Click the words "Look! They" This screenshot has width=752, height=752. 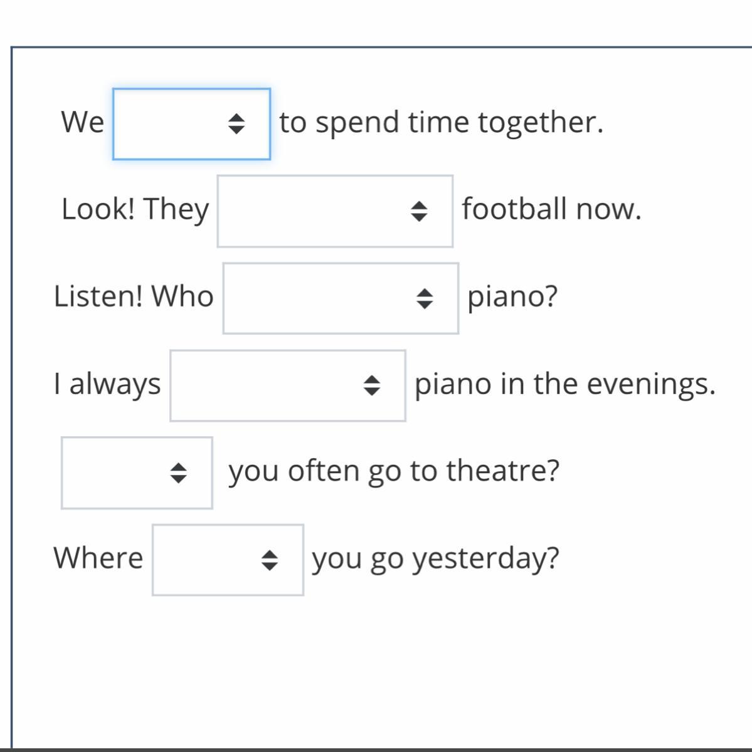click(135, 209)
